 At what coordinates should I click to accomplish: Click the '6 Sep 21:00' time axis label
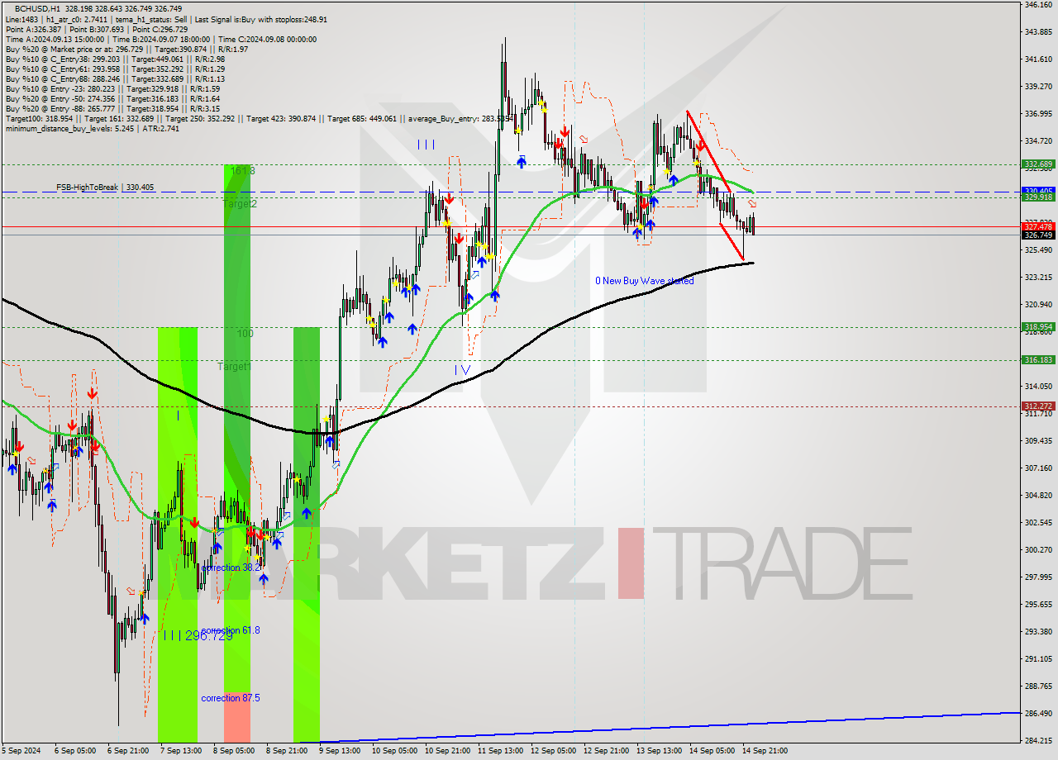pyautogui.click(x=126, y=751)
